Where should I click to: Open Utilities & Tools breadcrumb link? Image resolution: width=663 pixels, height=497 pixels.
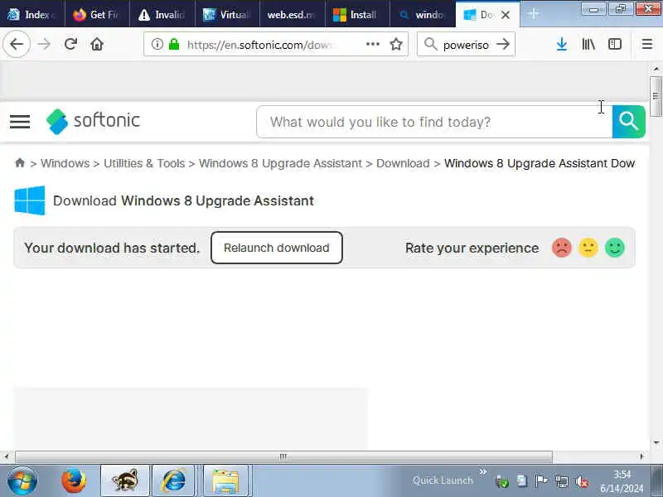[x=144, y=163]
